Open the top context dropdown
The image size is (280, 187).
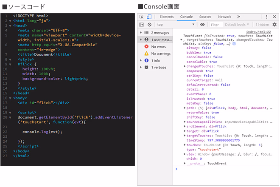[x=176, y=25]
